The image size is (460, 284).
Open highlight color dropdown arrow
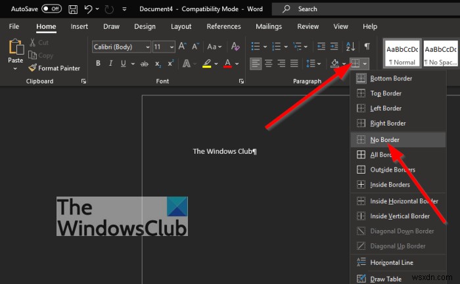point(216,64)
